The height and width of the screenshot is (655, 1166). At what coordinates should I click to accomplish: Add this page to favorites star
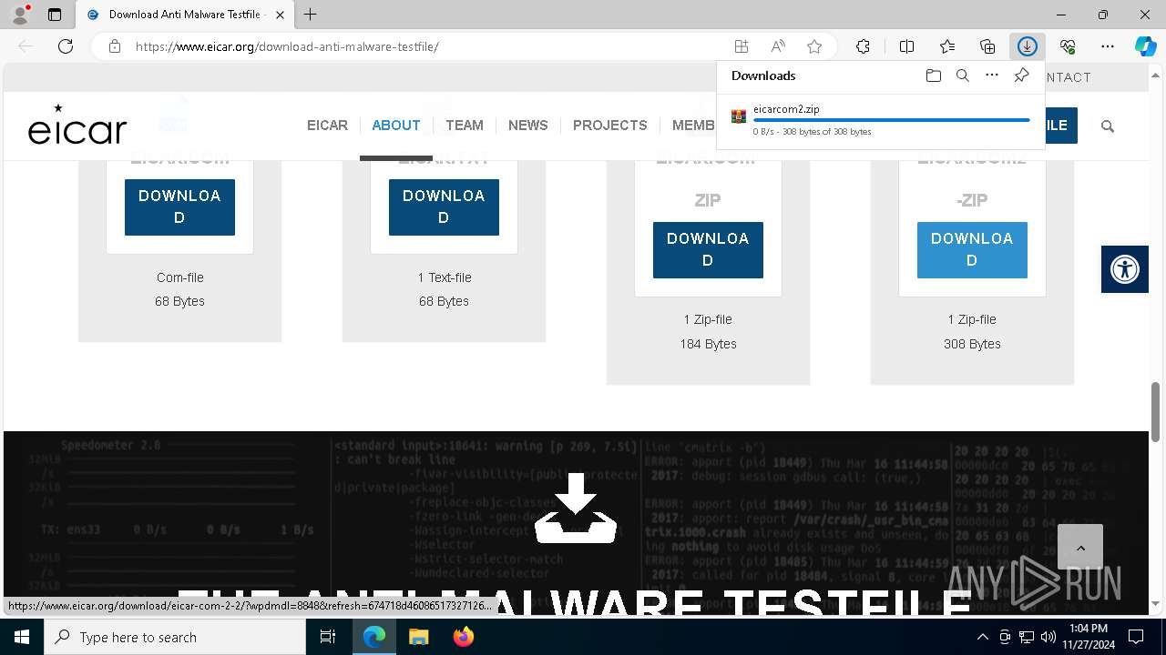click(814, 46)
